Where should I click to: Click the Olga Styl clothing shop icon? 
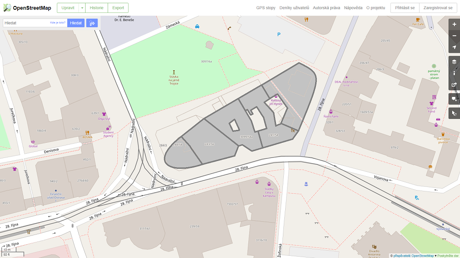[x=104, y=114]
